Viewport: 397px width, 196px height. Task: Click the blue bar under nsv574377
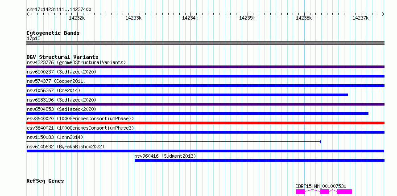point(205,86)
